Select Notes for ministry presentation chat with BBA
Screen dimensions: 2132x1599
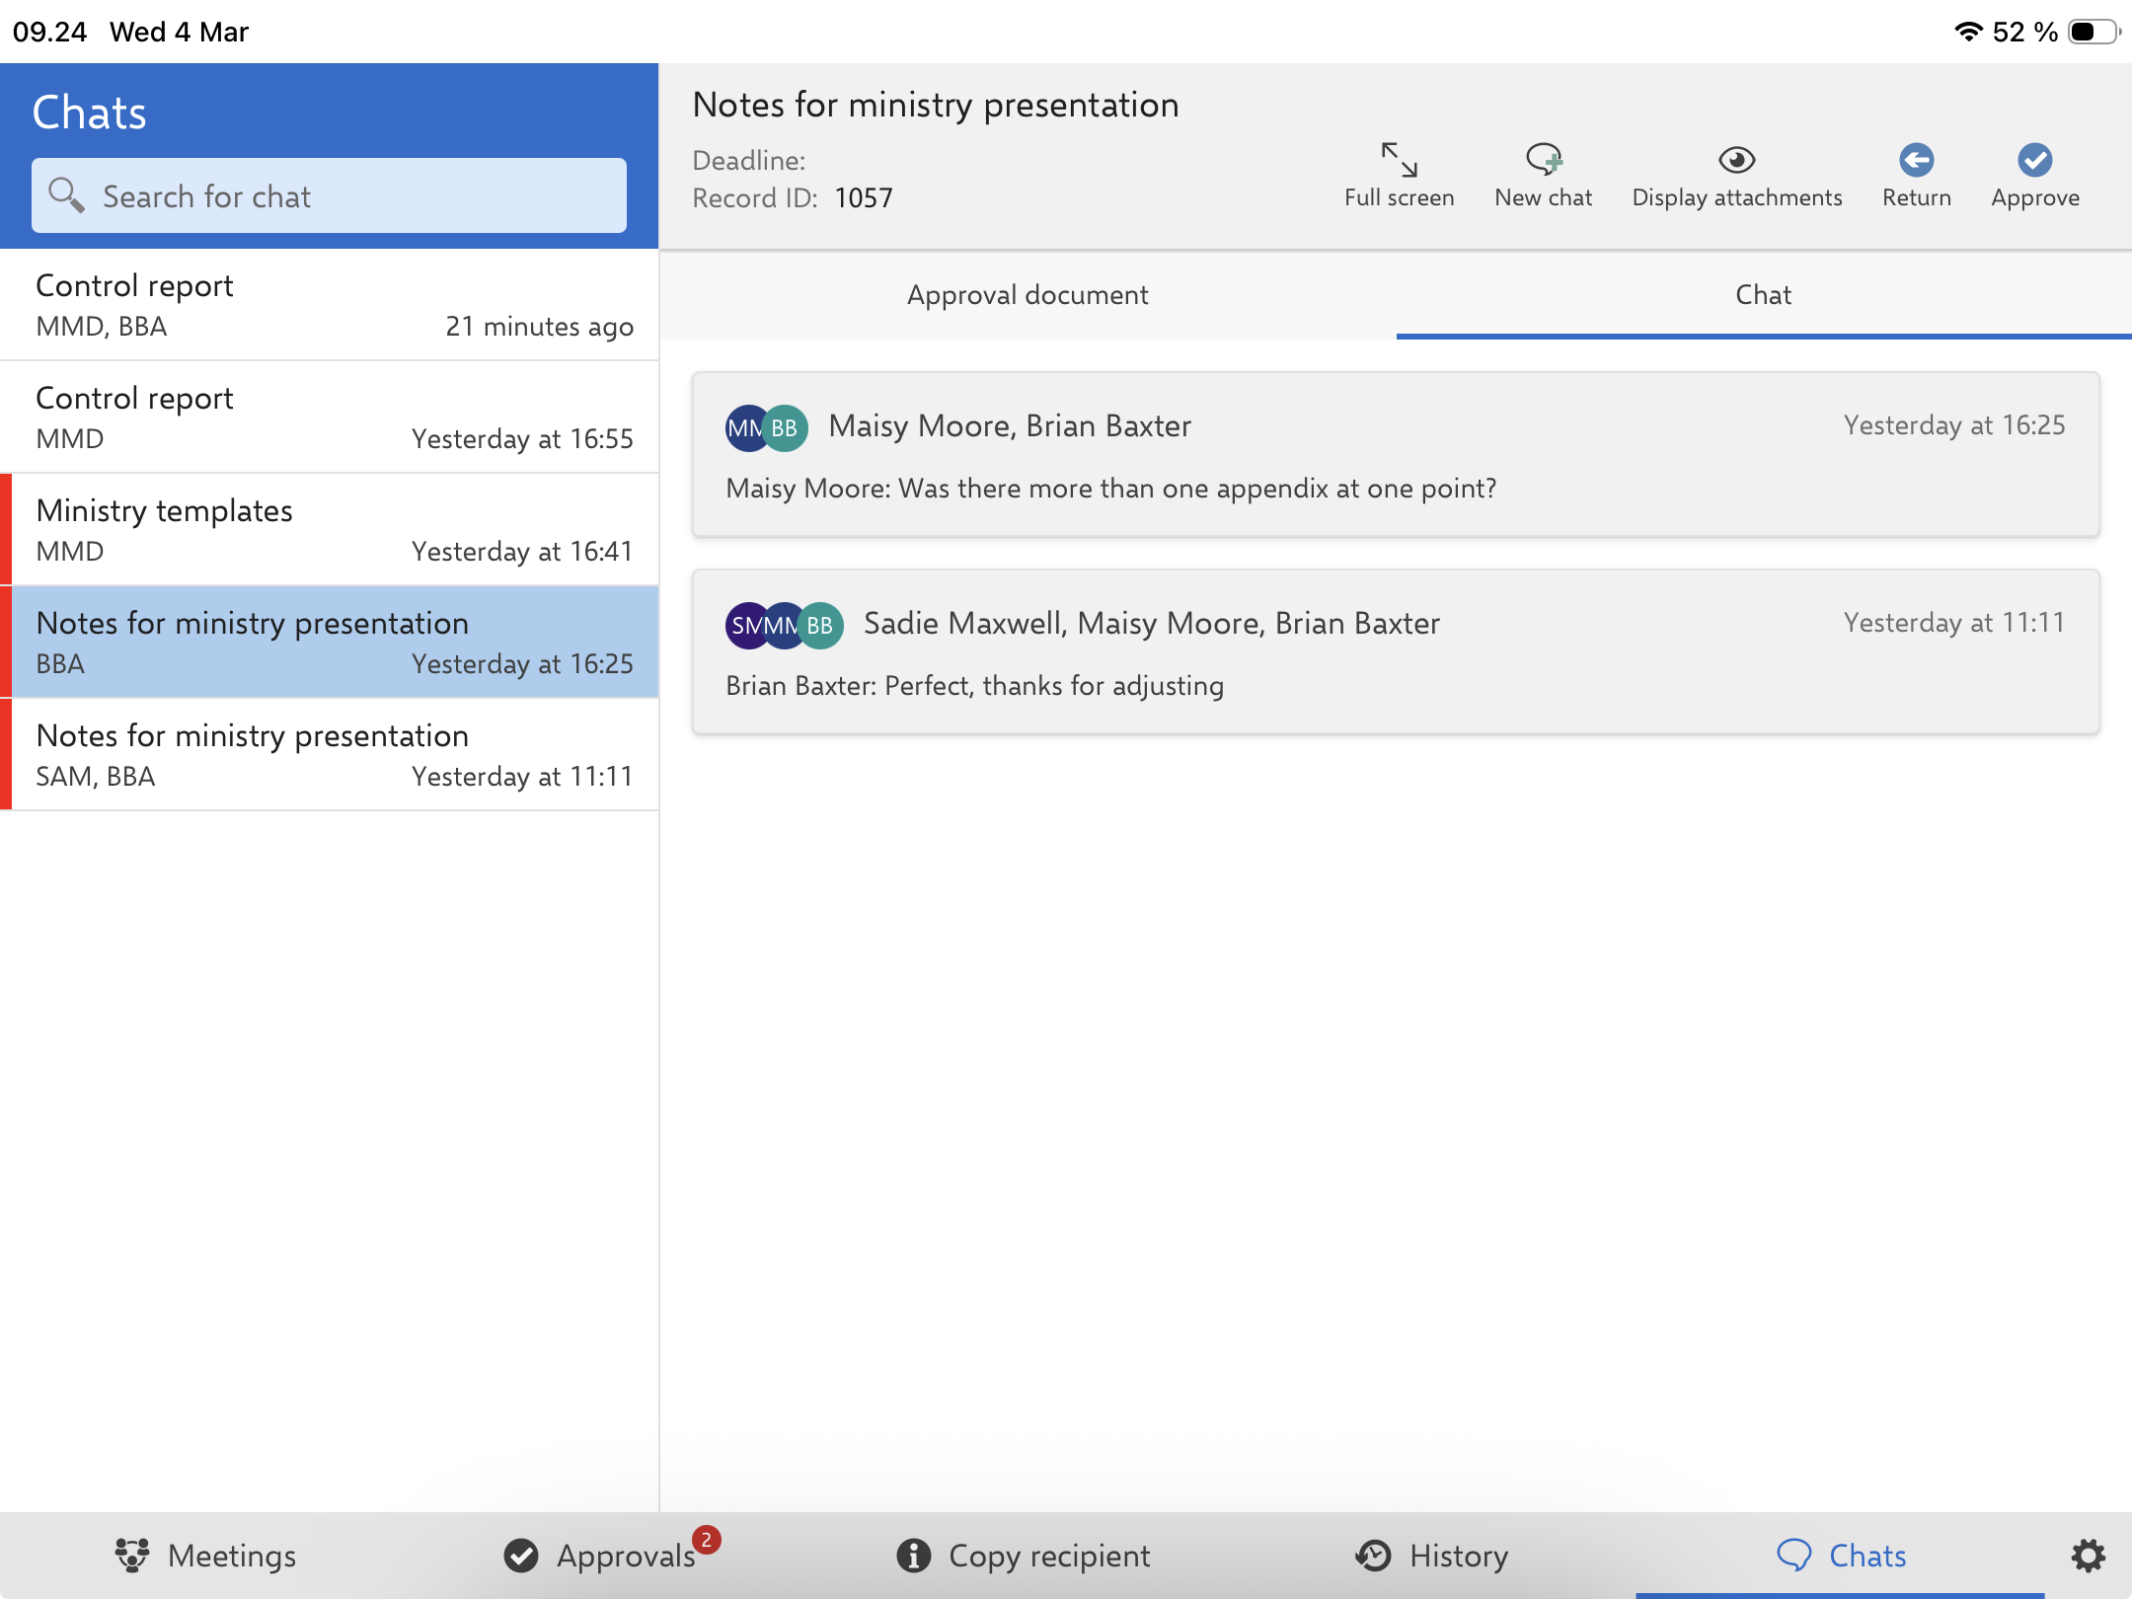330,643
